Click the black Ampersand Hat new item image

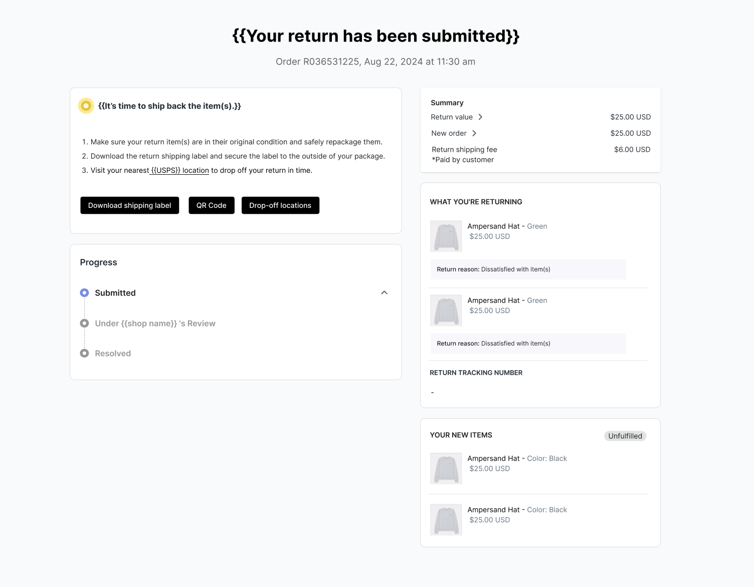tap(446, 468)
